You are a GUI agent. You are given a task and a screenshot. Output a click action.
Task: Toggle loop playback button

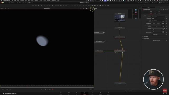pos(53,89)
